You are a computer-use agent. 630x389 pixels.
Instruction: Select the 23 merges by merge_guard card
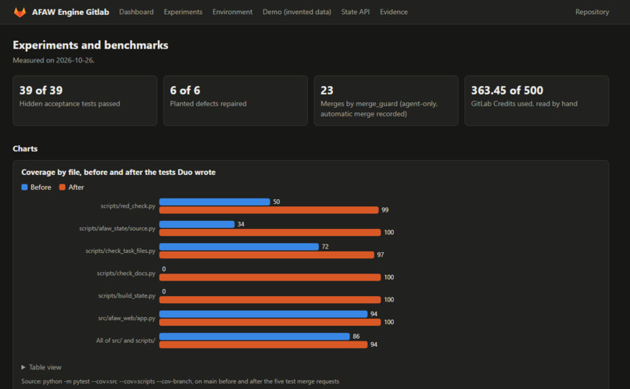coord(386,100)
